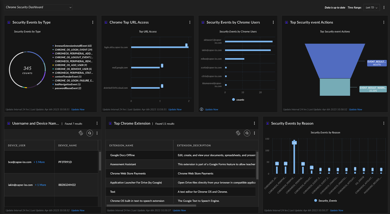Sort by the EXTENSION_NAME column header
390x214 pixels.
139,146
